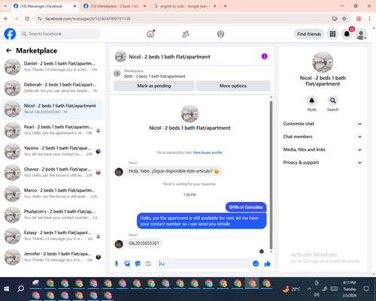
Task: Send a thumbs-up like
Action: (x=268, y=263)
